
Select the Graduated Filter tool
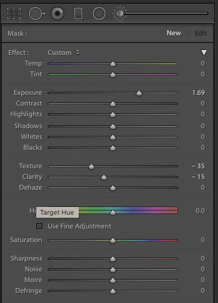pos(78,13)
